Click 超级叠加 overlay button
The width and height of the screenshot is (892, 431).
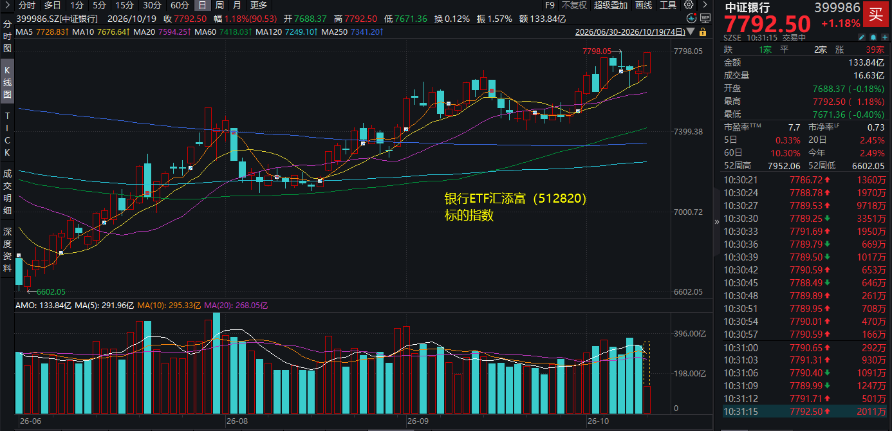pyautogui.click(x=611, y=5)
